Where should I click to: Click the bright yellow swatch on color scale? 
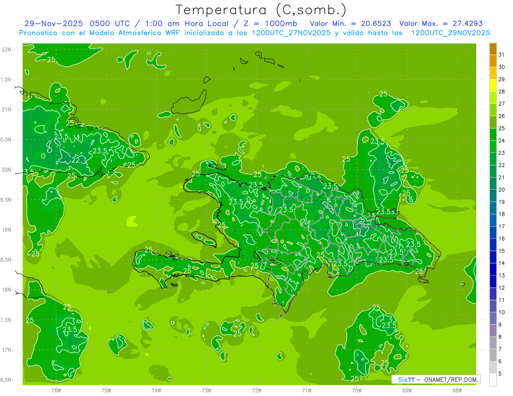[493, 85]
